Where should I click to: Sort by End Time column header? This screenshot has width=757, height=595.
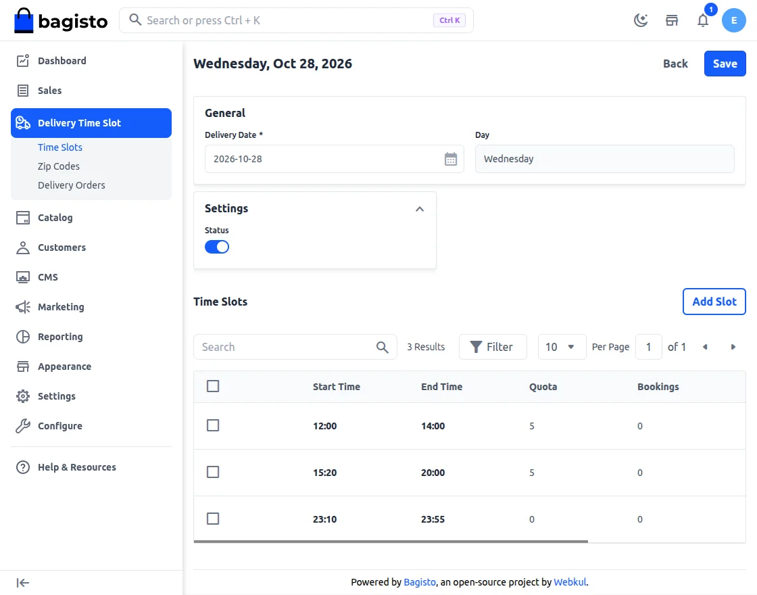point(441,387)
